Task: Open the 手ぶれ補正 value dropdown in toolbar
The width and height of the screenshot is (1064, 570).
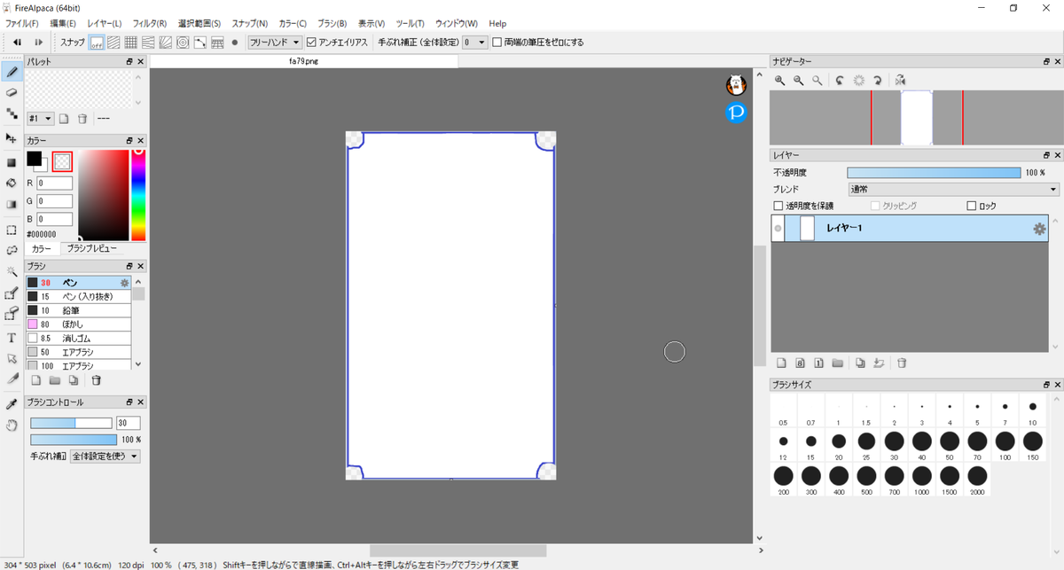Action: (475, 42)
